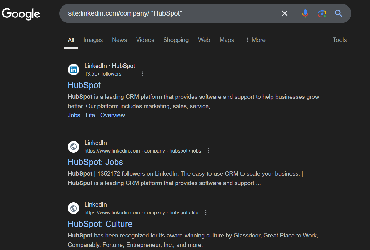
Task: Click globe icon of HubSpot Jobs result
Action: click(x=74, y=147)
